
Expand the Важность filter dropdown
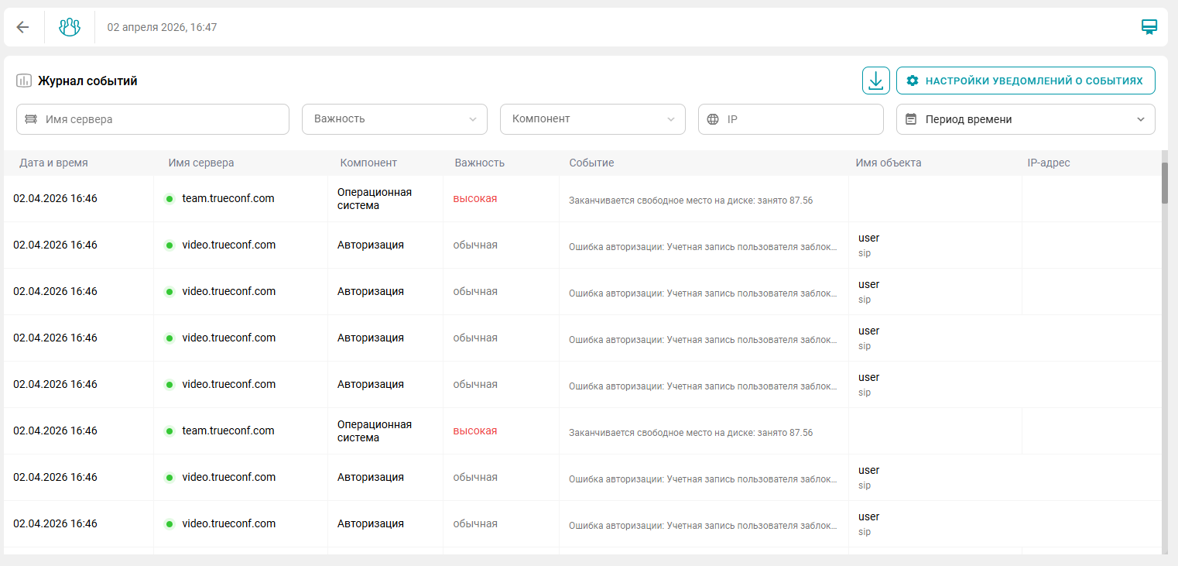(x=395, y=119)
